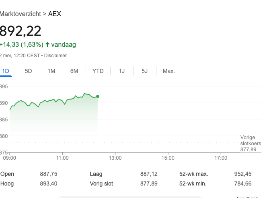Open the Max. range tab
263x198 pixels.
pyautogui.click(x=168, y=71)
